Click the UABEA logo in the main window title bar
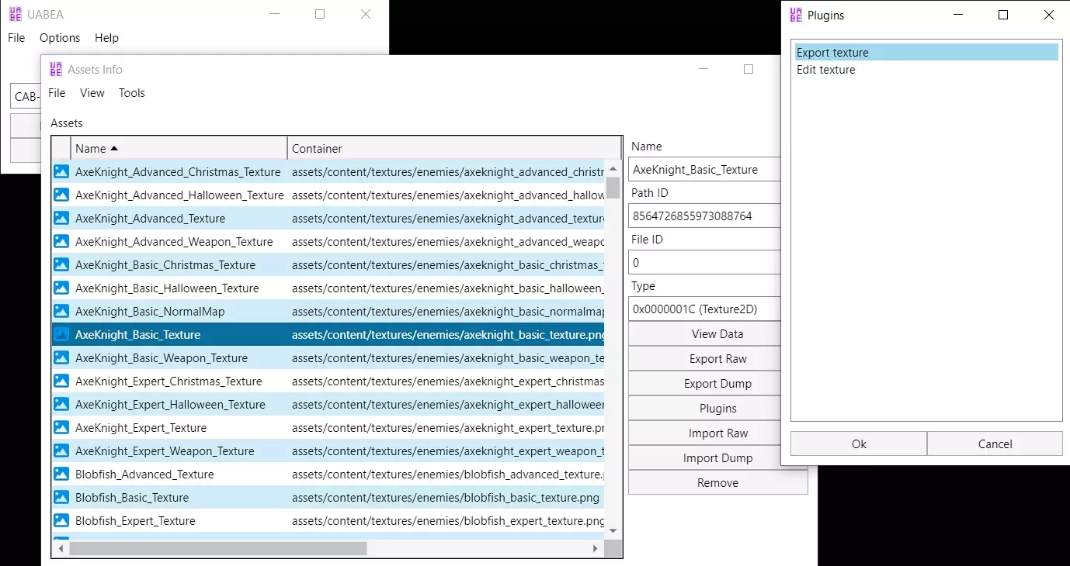Image resolution: width=1070 pixels, height=566 pixels. (15, 14)
